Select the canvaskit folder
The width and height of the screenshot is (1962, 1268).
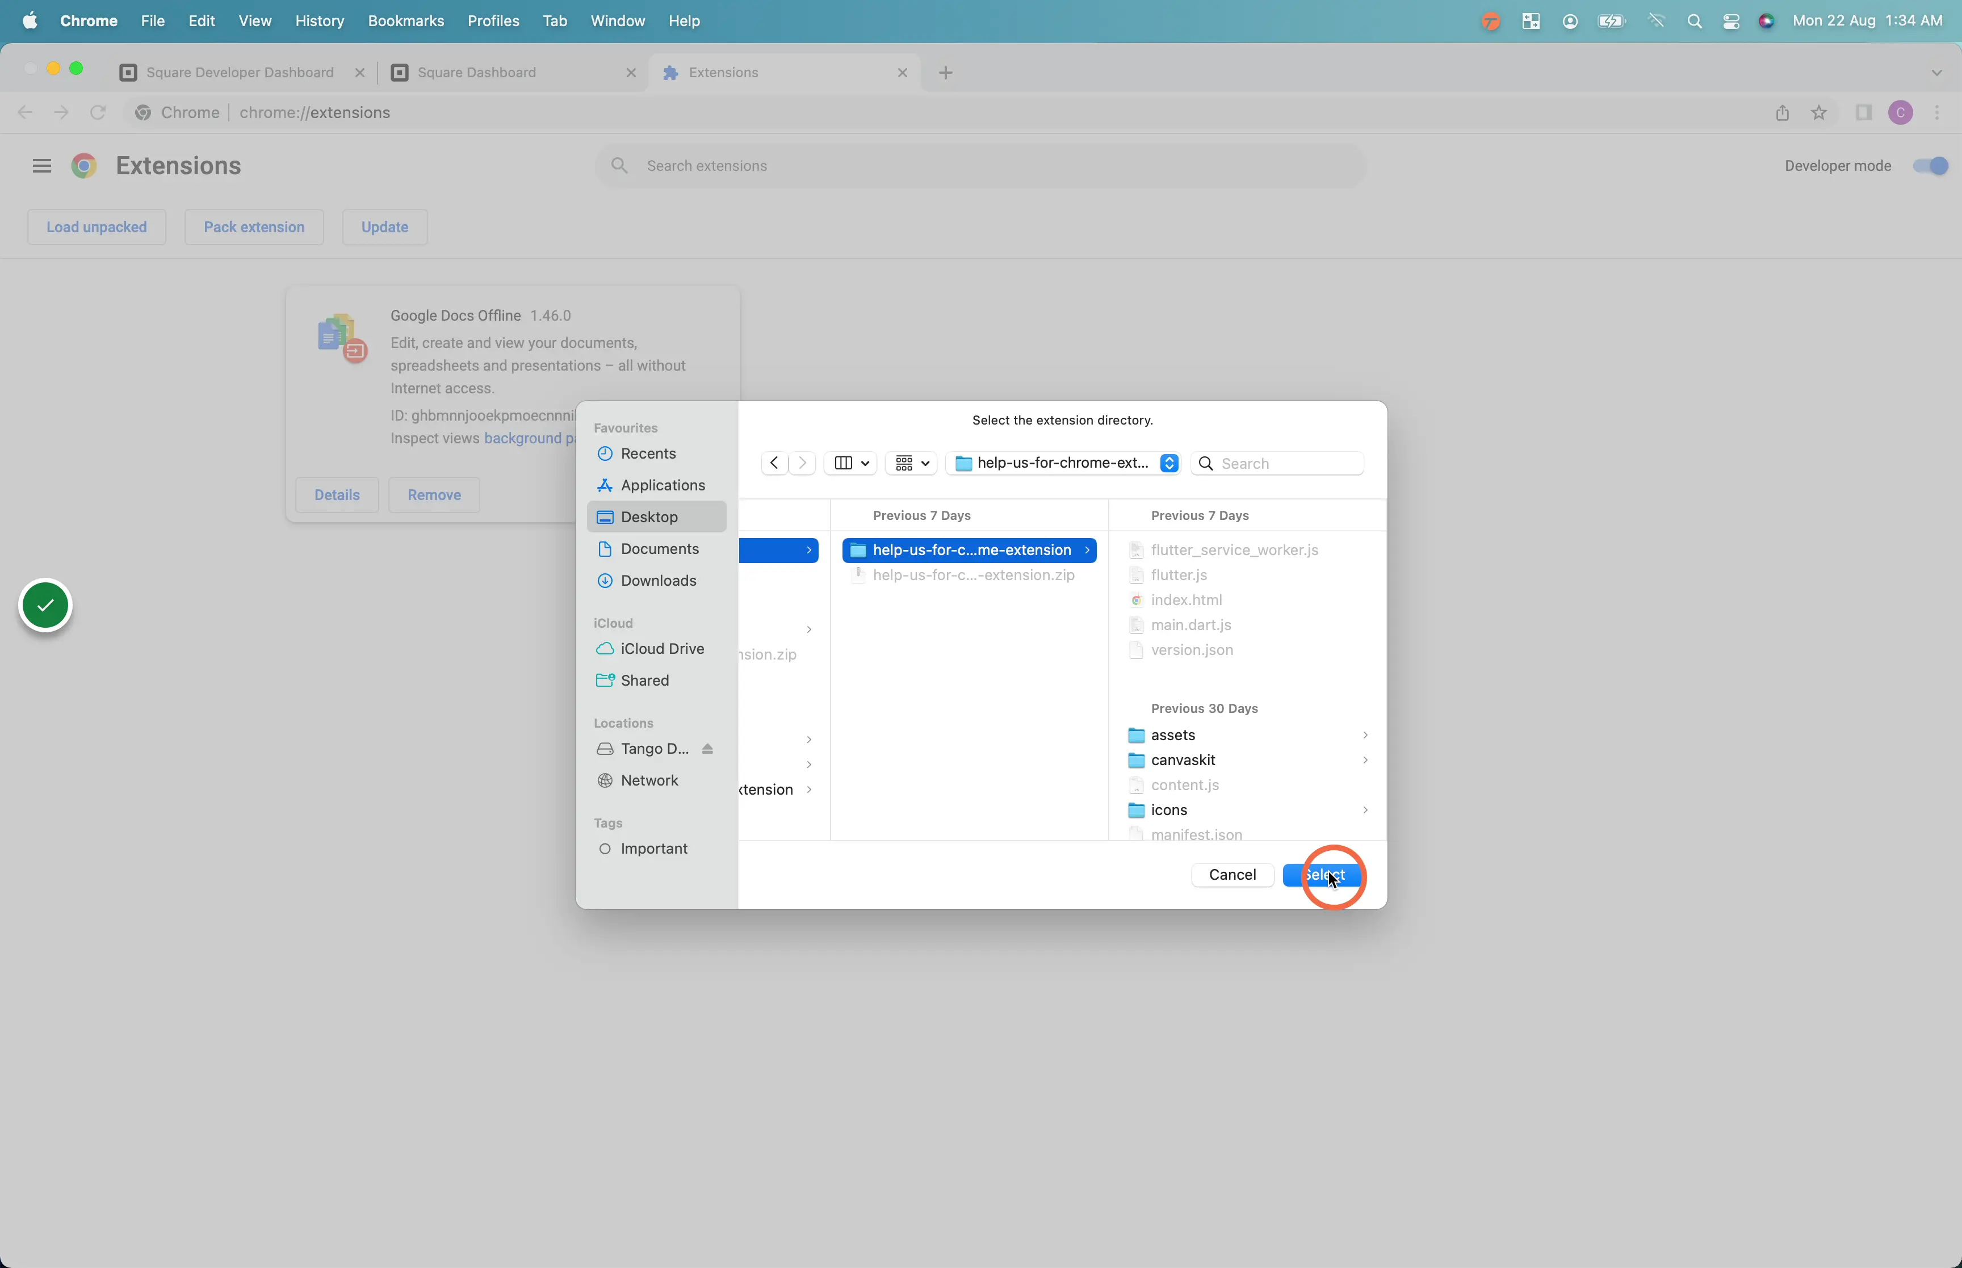1247,760
